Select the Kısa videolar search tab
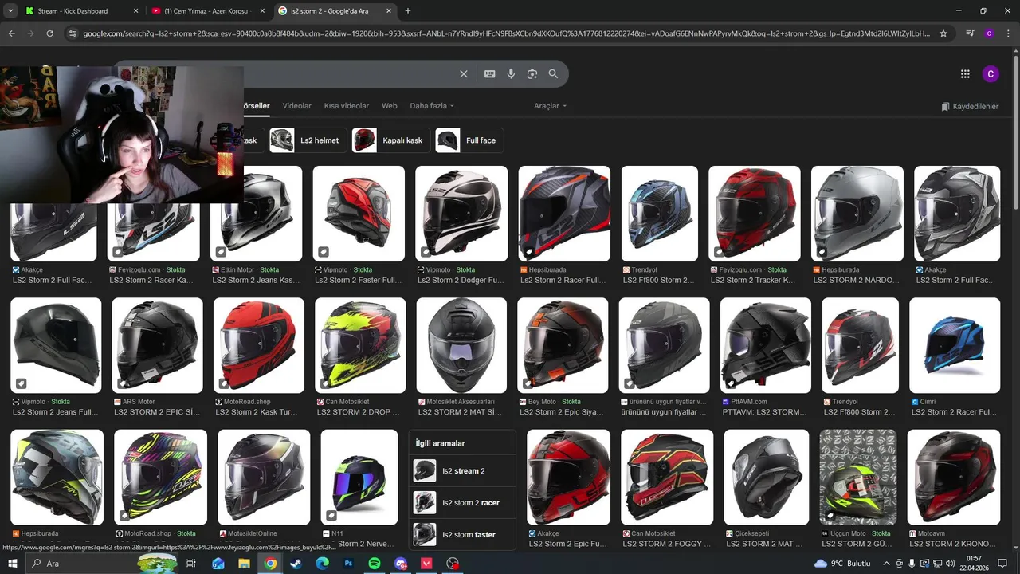Viewport: 1020px width, 574px height. [347, 106]
